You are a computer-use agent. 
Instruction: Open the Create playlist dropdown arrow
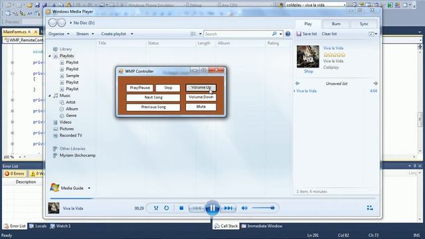132,34
